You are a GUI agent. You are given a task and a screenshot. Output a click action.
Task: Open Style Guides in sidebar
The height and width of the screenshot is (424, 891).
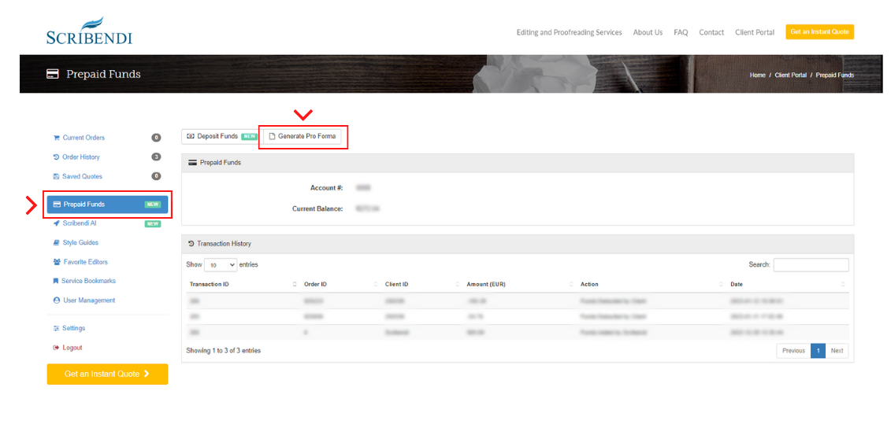[80, 242]
